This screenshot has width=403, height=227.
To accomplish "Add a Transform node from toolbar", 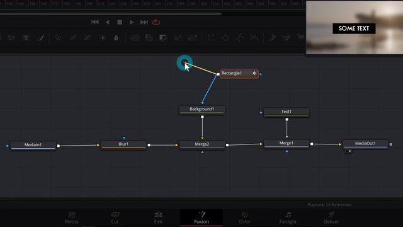I will pyautogui.click(x=193, y=38).
